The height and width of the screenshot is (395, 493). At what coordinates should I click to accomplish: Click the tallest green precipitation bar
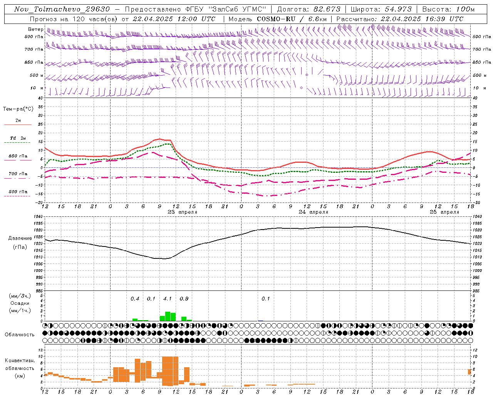tap(168, 316)
